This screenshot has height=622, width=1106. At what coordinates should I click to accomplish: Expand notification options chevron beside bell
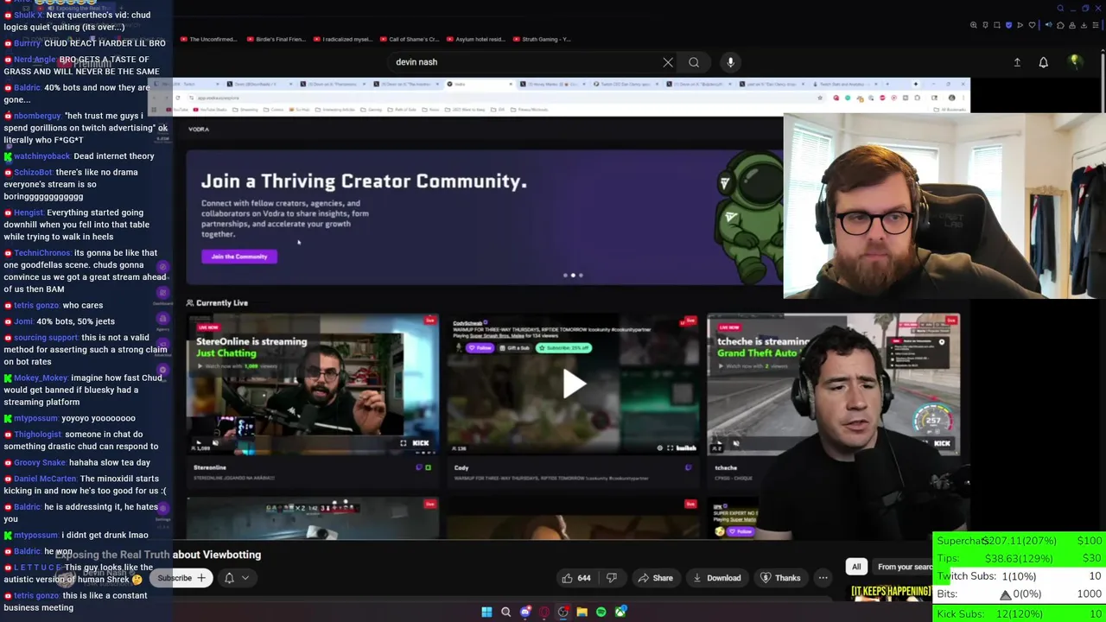pyautogui.click(x=245, y=578)
